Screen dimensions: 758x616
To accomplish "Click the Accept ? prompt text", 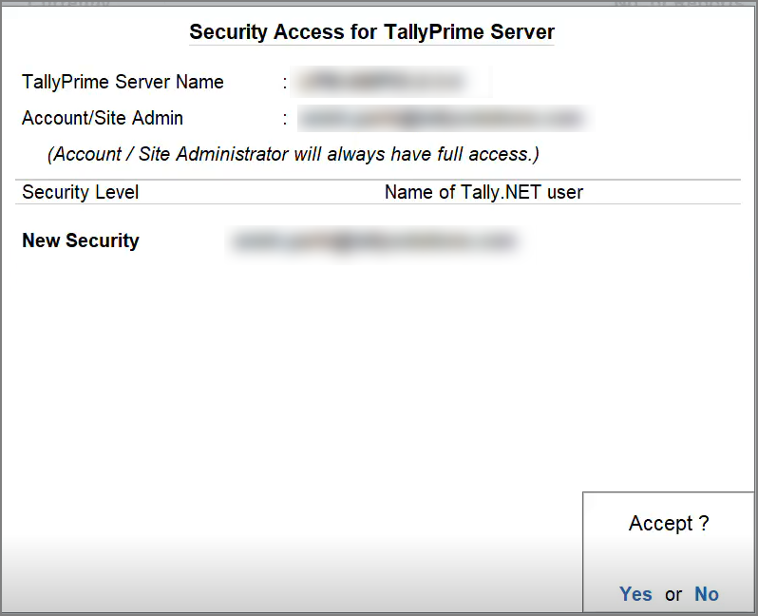I will click(x=669, y=524).
